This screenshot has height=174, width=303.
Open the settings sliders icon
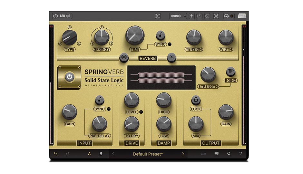[217, 154]
